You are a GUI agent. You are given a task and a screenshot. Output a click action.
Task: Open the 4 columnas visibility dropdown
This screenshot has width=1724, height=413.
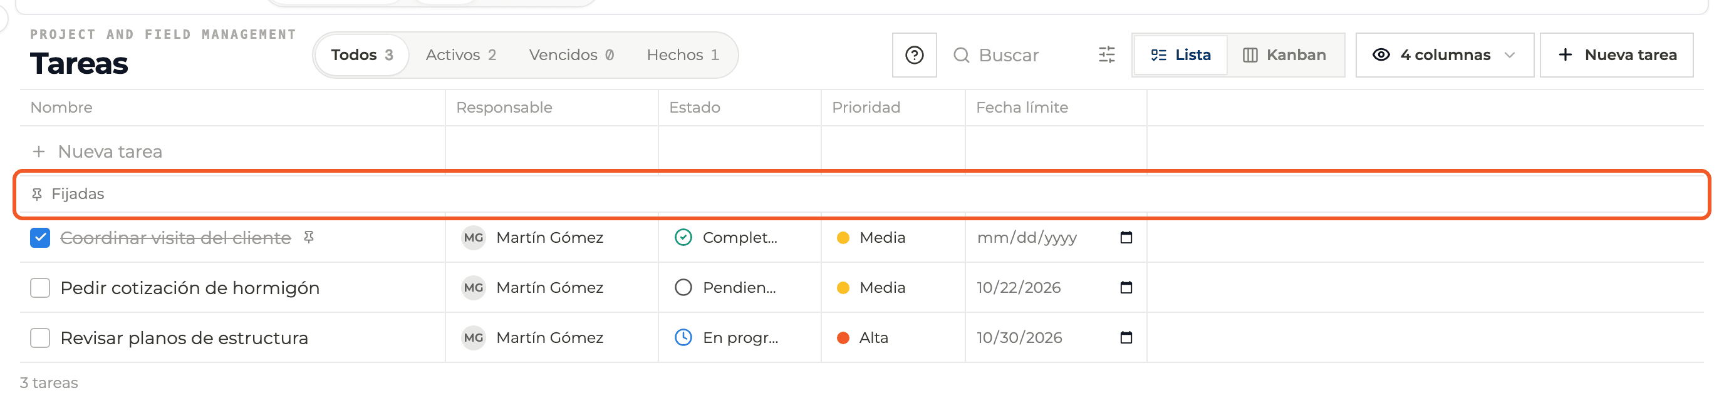tap(1444, 55)
